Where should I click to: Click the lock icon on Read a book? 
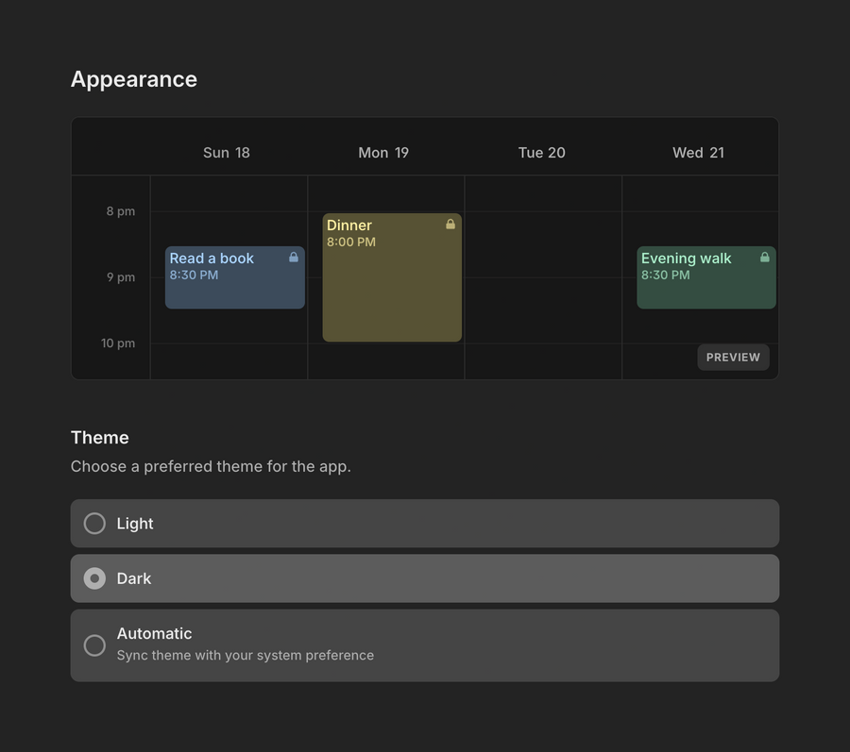[x=294, y=257]
